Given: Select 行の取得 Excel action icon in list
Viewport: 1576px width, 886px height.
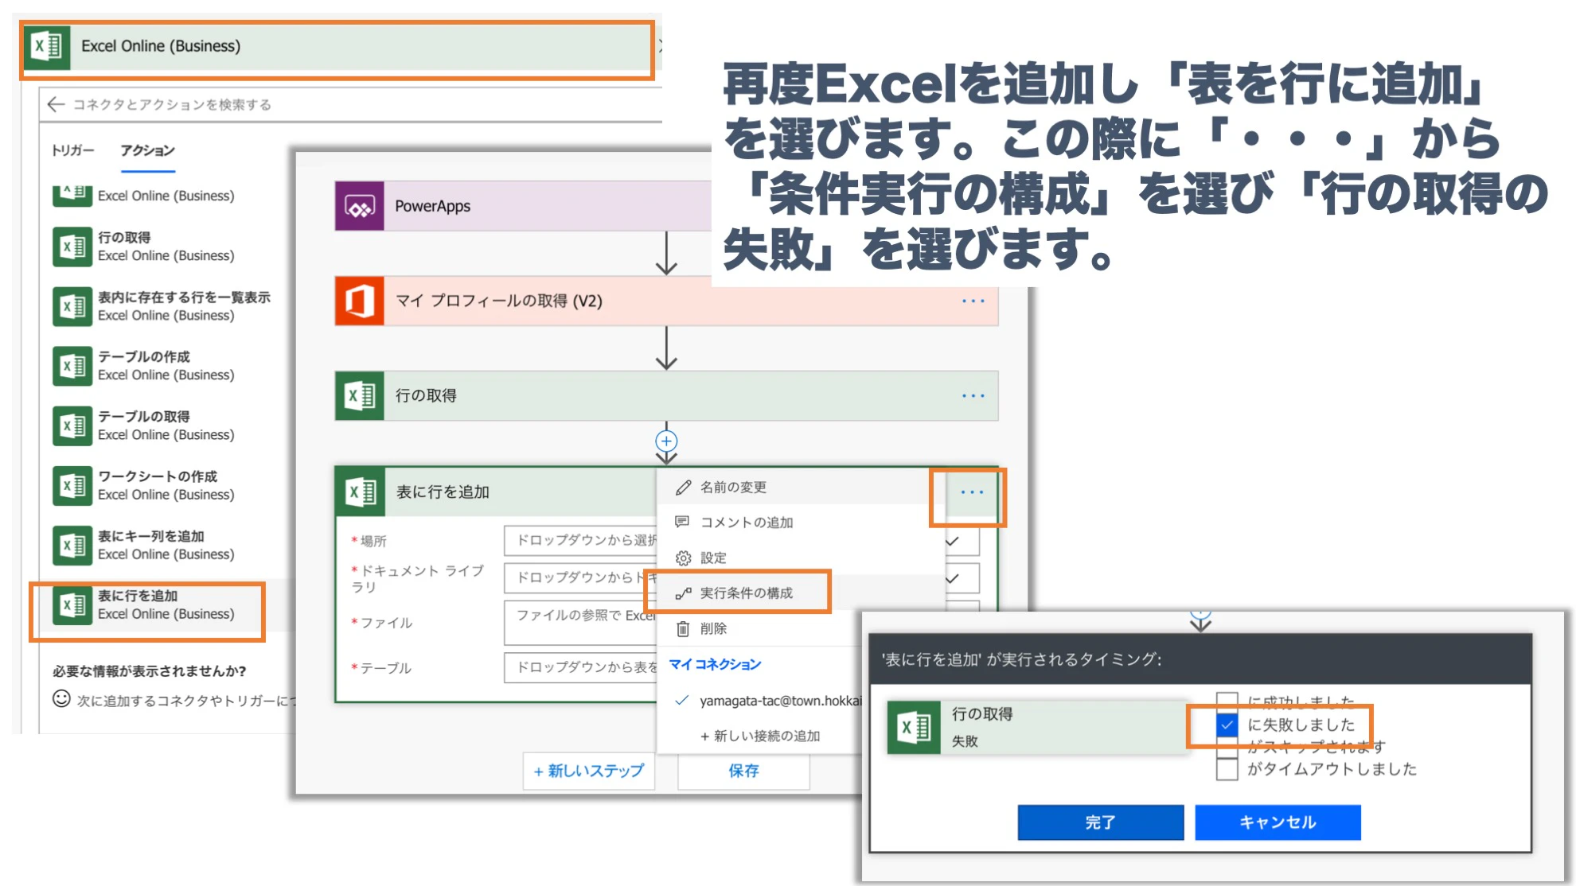Looking at the screenshot, I should (x=72, y=247).
